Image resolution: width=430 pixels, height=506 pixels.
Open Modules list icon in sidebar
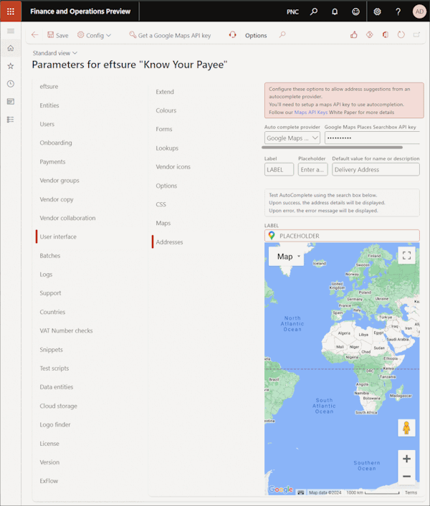pyautogui.click(x=11, y=120)
